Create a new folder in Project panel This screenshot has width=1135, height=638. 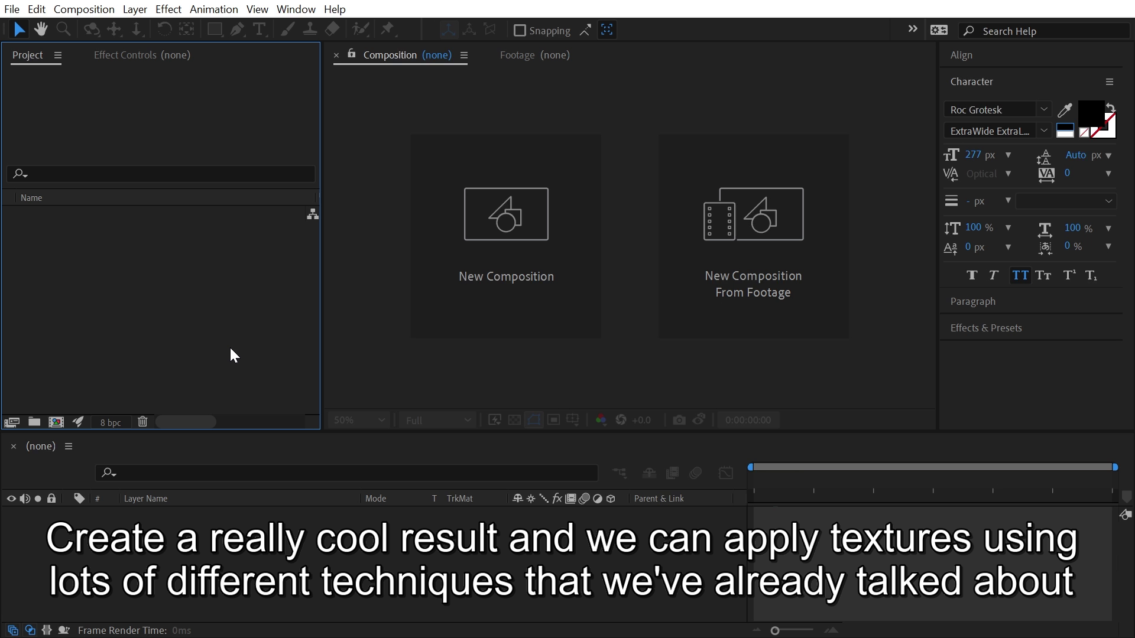[x=34, y=422]
